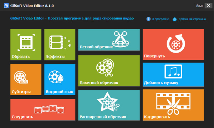Click the GiliSoft Video Editor 8.1.0 title
The height and width of the screenshot is (128, 214).
pos(32,6)
